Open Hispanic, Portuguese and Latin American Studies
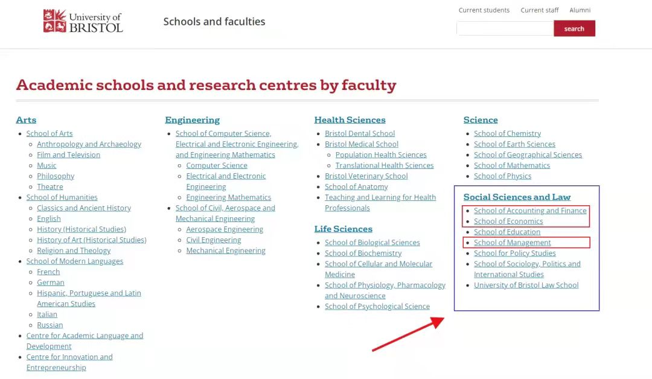652x379 pixels. (x=89, y=298)
